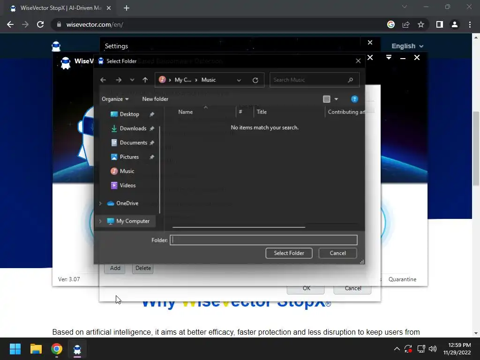Screen dimensions: 480x360
Task: Toggle Chrome side panel
Action: click(440, 24)
